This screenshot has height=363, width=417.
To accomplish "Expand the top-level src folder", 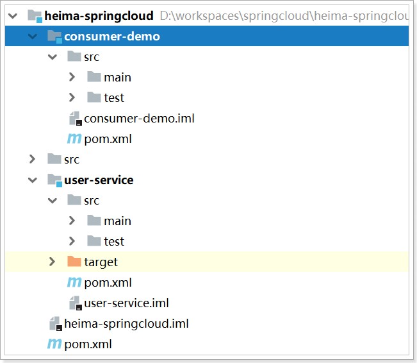I will pyautogui.click(x=33, y=160).
